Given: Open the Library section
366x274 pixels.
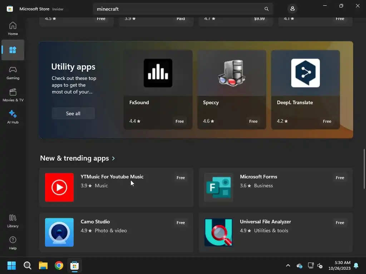Looking at the screenshot, I should coord(13,221).
